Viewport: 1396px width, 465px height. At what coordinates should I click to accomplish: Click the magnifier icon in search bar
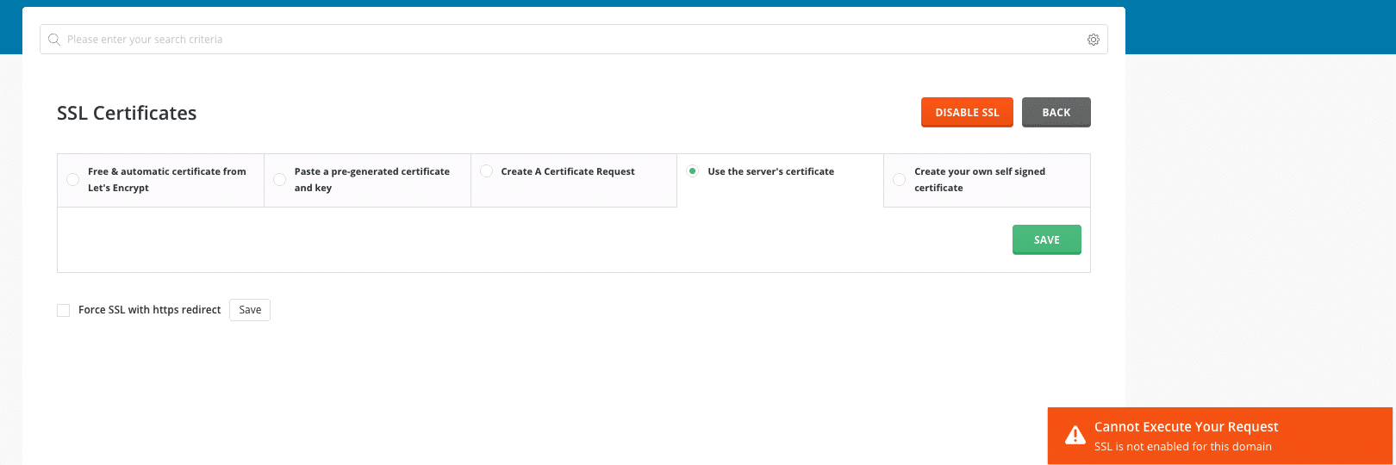54,40
